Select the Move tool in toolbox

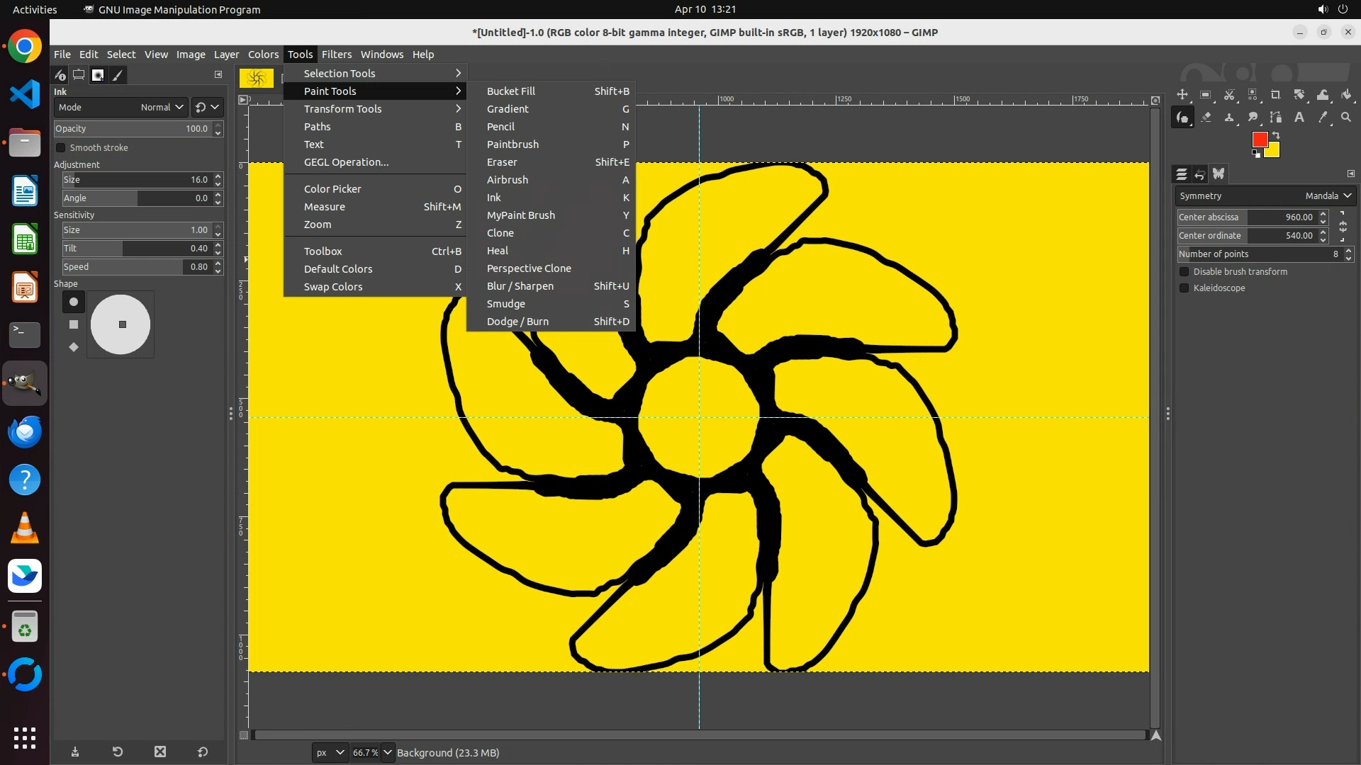1182,95
